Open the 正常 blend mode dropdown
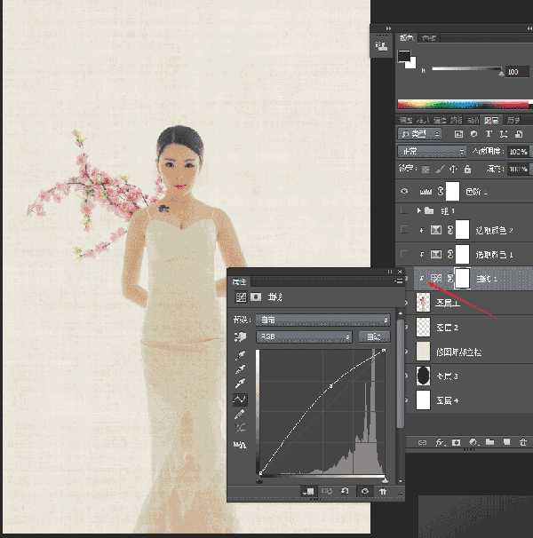Image resolution: width=533 pixels, height=538 pixels. [432, 151]
